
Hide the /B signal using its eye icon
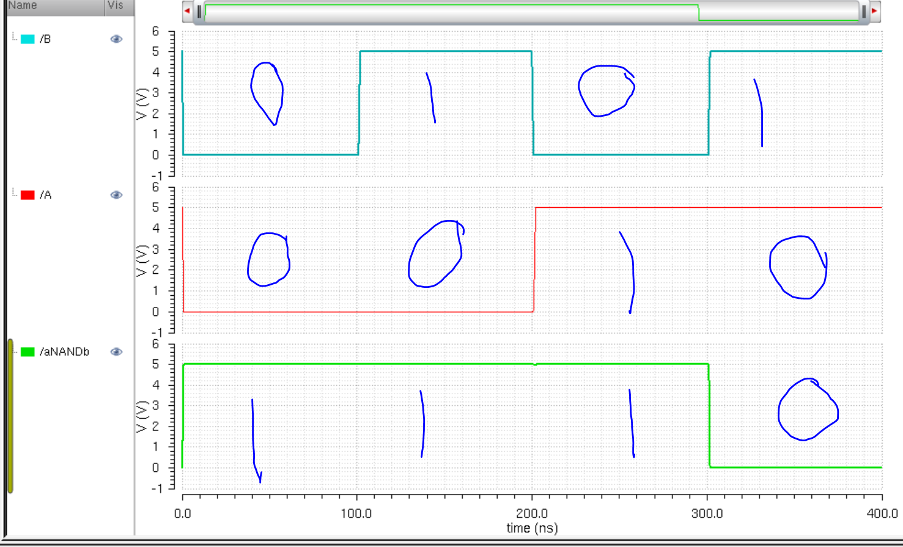pos(116,39)
